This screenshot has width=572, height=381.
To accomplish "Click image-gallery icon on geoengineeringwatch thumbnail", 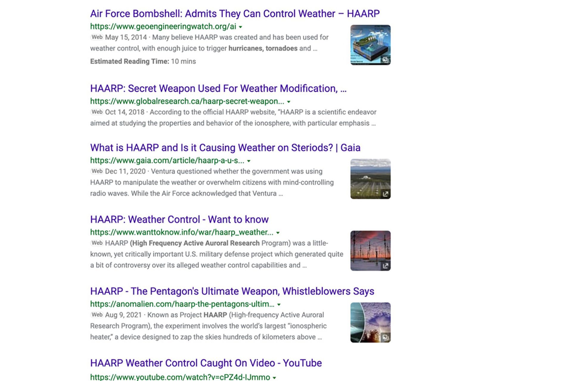I will tap(385, 60).
